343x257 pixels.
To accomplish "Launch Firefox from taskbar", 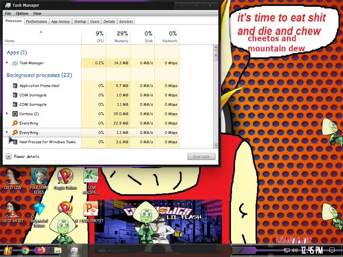I will pos(42,250).
